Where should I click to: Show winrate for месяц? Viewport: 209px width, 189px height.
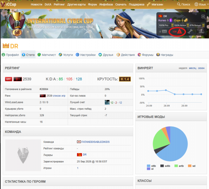coord(192,68)
